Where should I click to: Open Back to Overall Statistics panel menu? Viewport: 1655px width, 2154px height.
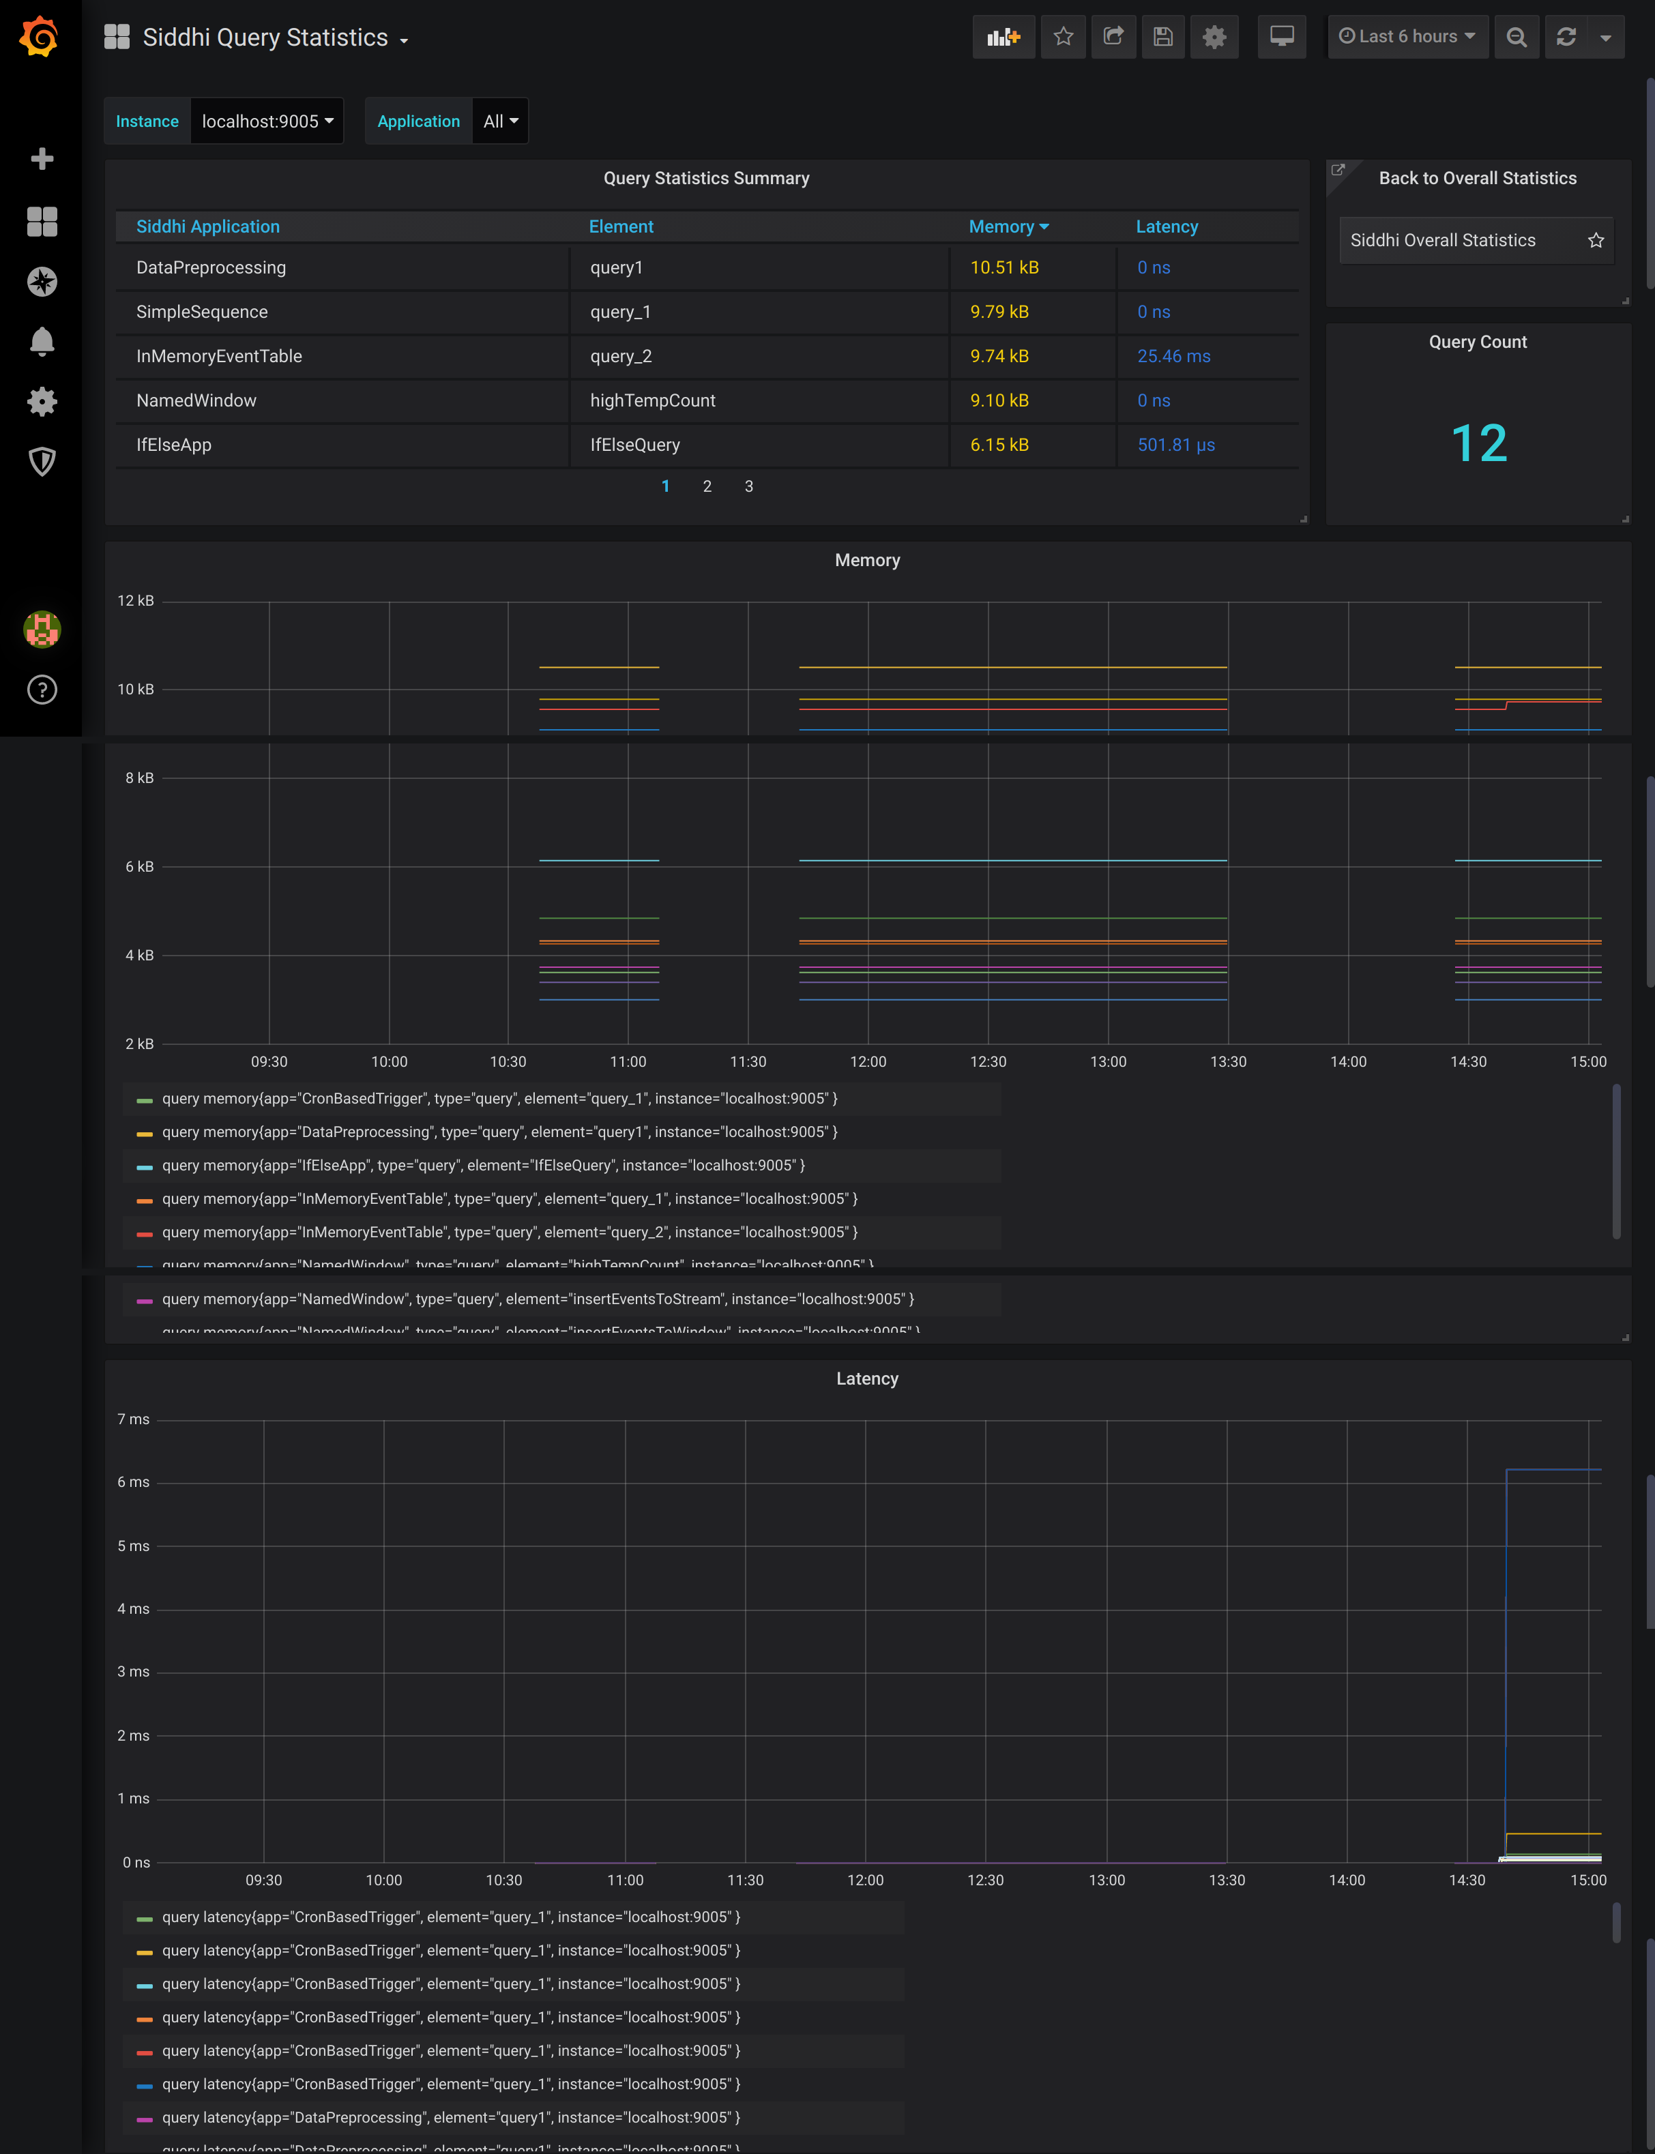[x=1478, y=178]
